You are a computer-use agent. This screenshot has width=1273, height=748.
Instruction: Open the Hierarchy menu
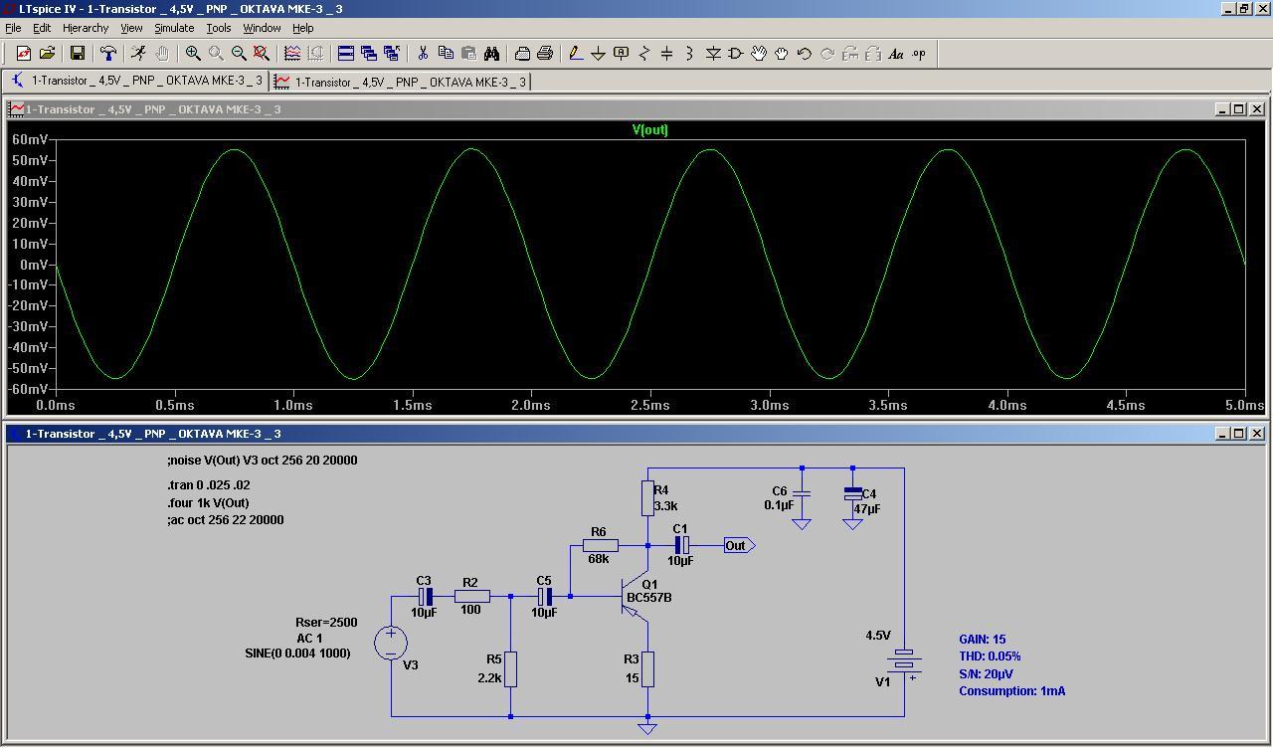[x=86, y=28]
